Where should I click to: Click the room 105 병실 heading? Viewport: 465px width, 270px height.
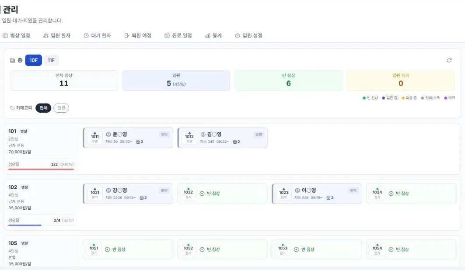point(18,243)
